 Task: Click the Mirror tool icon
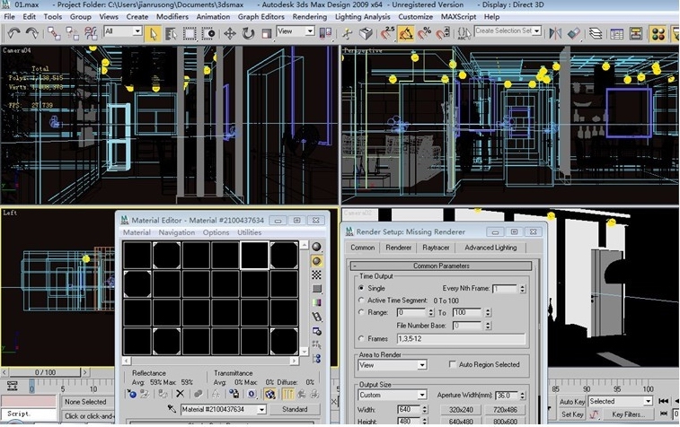click(x=555, y=33)
